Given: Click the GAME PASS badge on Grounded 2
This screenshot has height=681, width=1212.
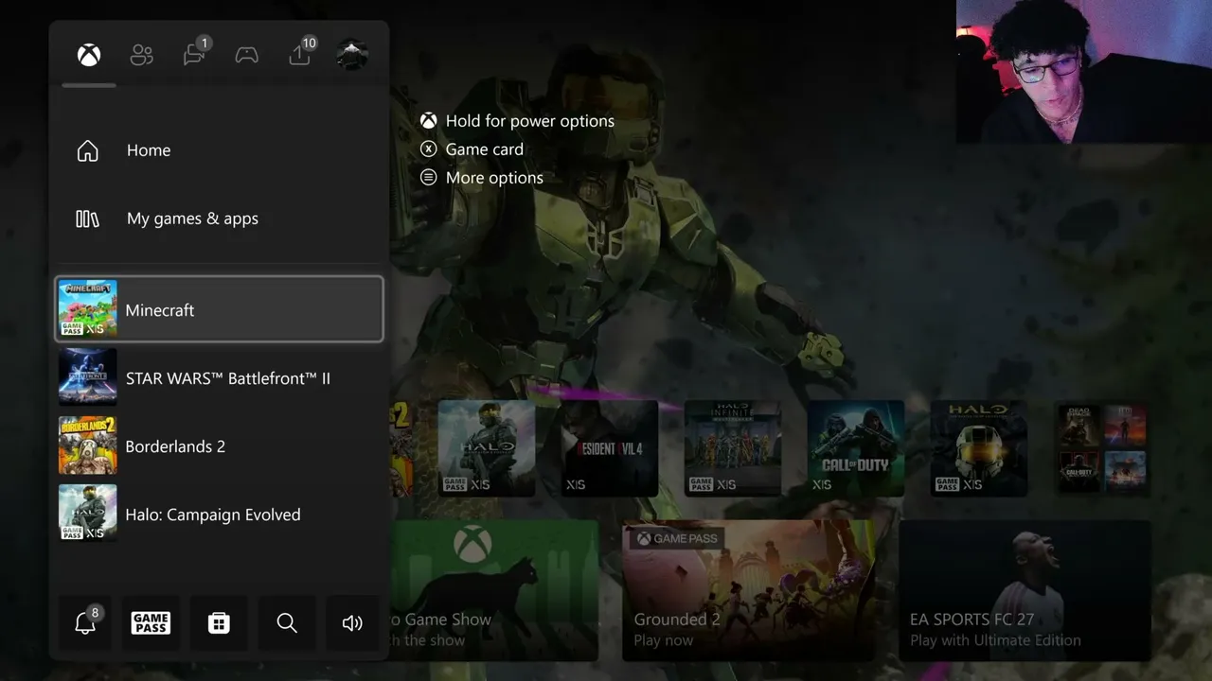Looking at the screenshot, I should pos(677,539).
